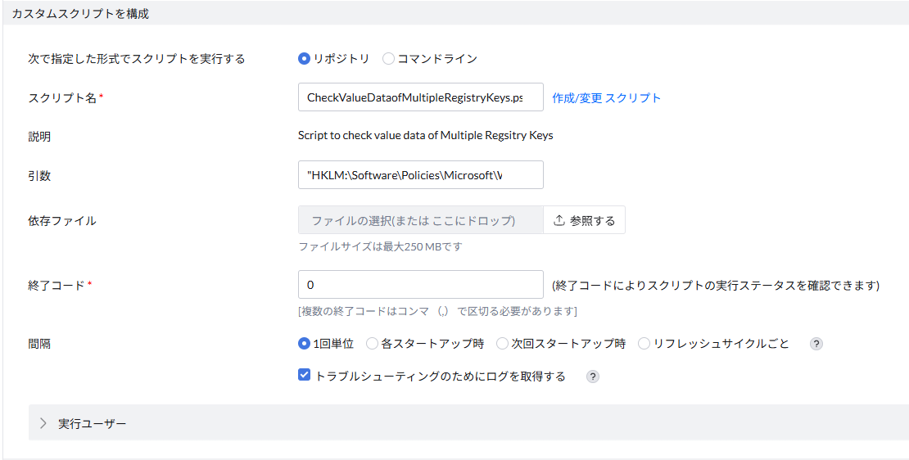This screenshot has width=909, height=460.
Task: Select the 次回スタートアップ時 radio button
Action: tap(502, 344)
